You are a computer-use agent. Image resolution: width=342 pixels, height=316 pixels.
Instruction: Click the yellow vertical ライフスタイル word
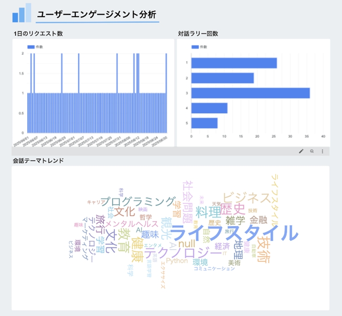(275, 200)
